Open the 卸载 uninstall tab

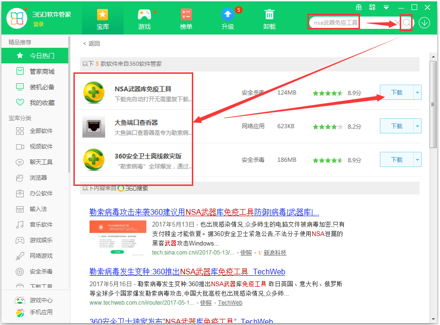(269, 19)
